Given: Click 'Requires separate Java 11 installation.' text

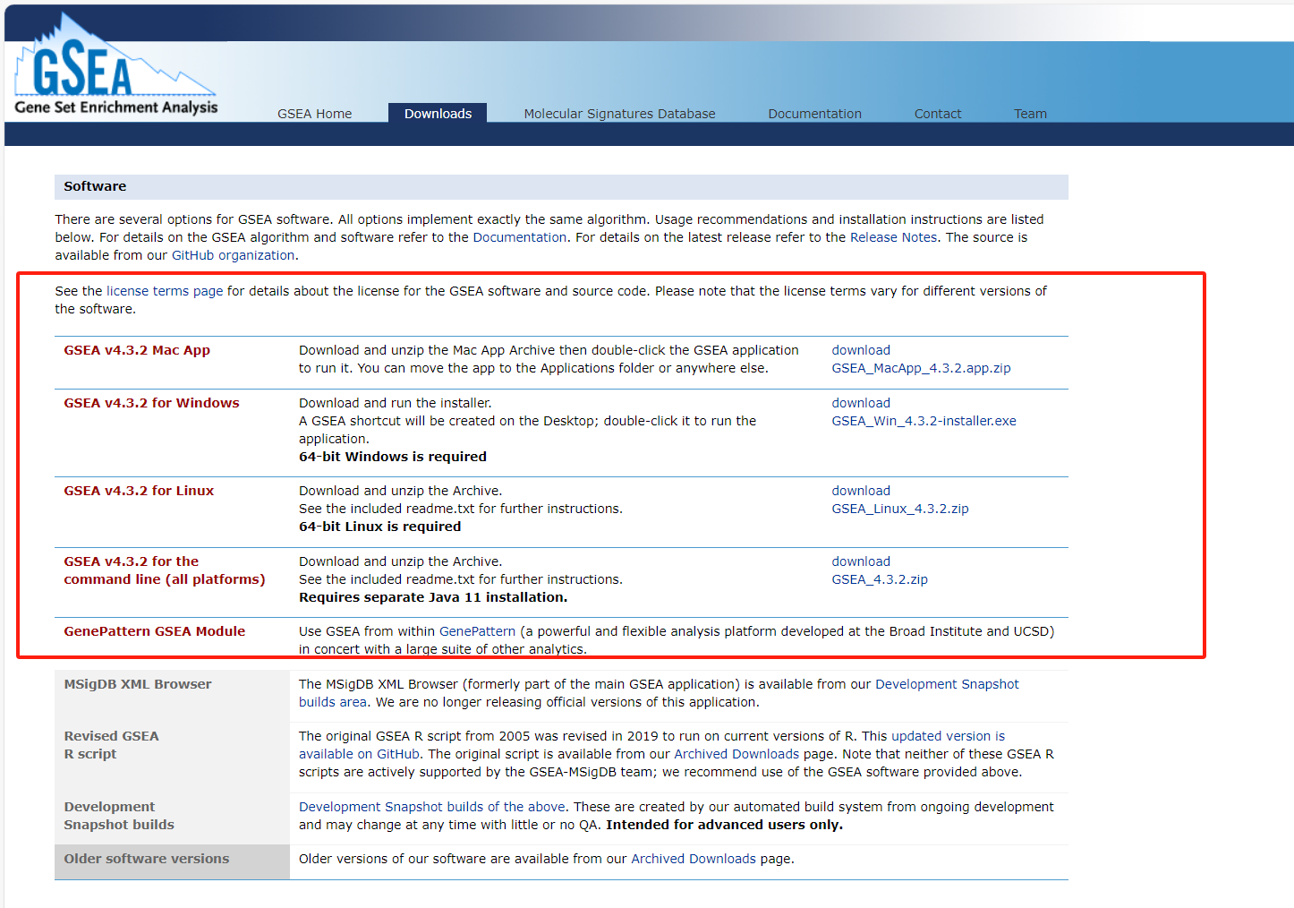Looking at the screenshot, I should point(433,597).
